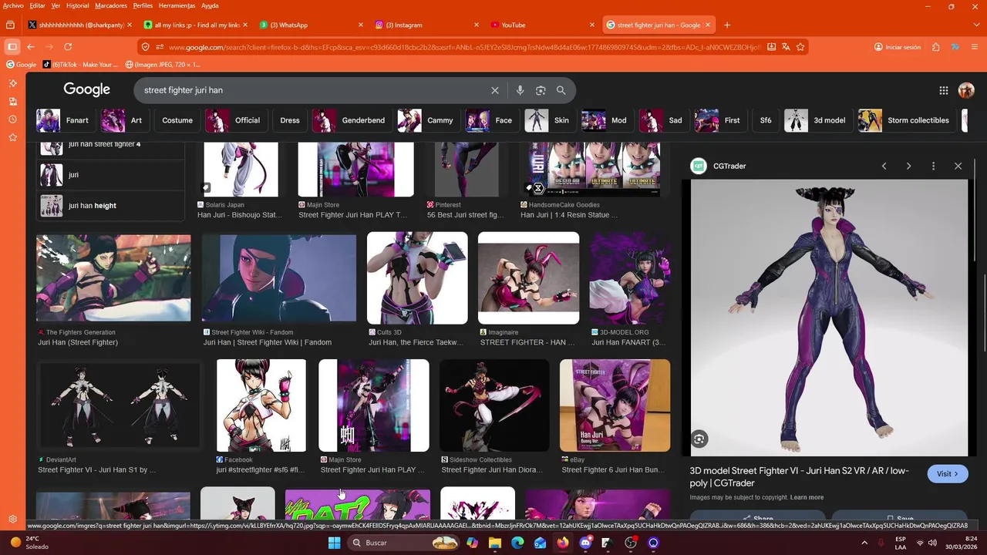Click Iniciar sesión in toolbar
This screenshot has width=987, height=555.
[898, 47]
